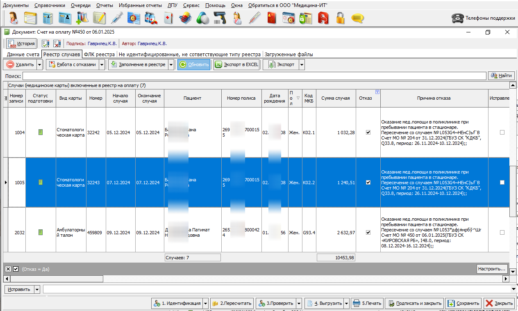Click the medical book with red cross icon
This screenshot has height=311, width=518.
[168, 18]
